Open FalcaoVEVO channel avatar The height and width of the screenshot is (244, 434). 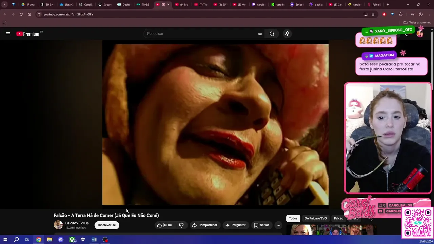pyautogui.click(x=58, y=225)
